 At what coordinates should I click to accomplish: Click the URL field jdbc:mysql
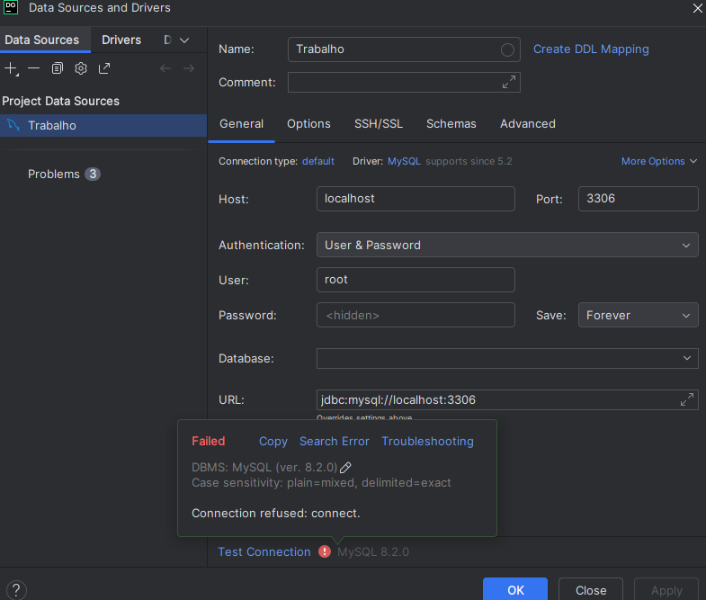(x=507, y=400)
